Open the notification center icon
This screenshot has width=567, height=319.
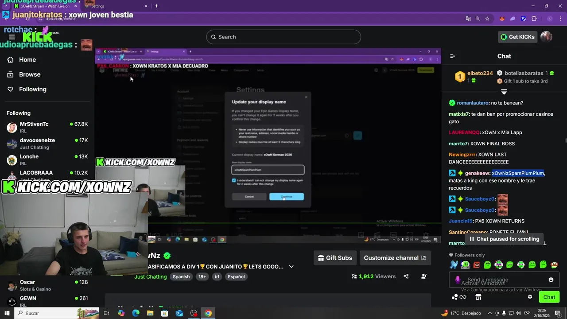[x=558, y=313]
